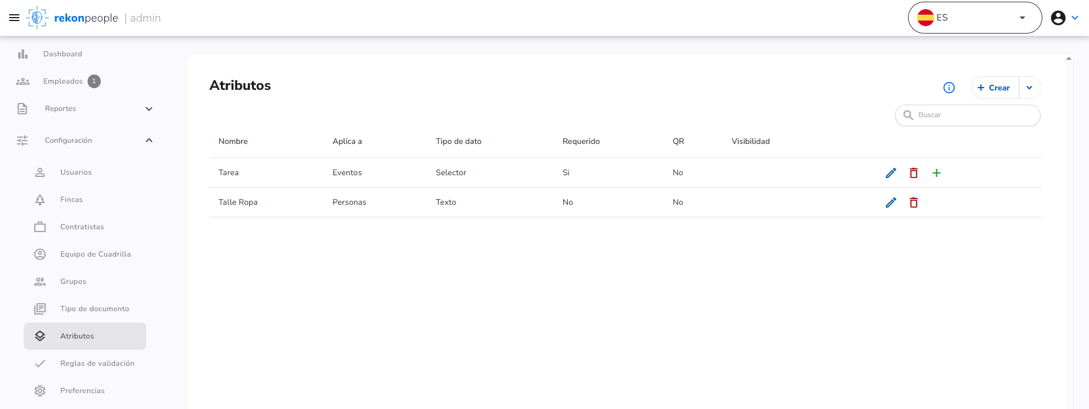The height and width of the screenshot is (409, 1089).
Task: Click the Buscar search field
Action: (x=968, y=115)
